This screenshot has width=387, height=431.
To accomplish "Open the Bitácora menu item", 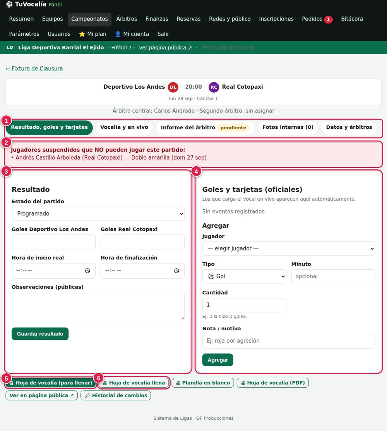I will tap(352, 19).
